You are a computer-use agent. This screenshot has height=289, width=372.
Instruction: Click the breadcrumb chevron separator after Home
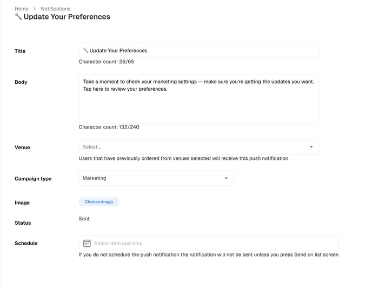coord(35,9)
